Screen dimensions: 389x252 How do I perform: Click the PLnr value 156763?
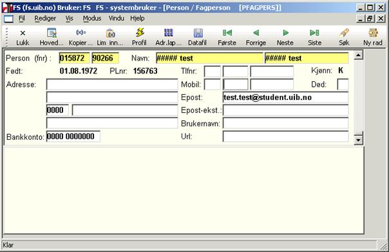pyautogui.click(x=145, y=71)
